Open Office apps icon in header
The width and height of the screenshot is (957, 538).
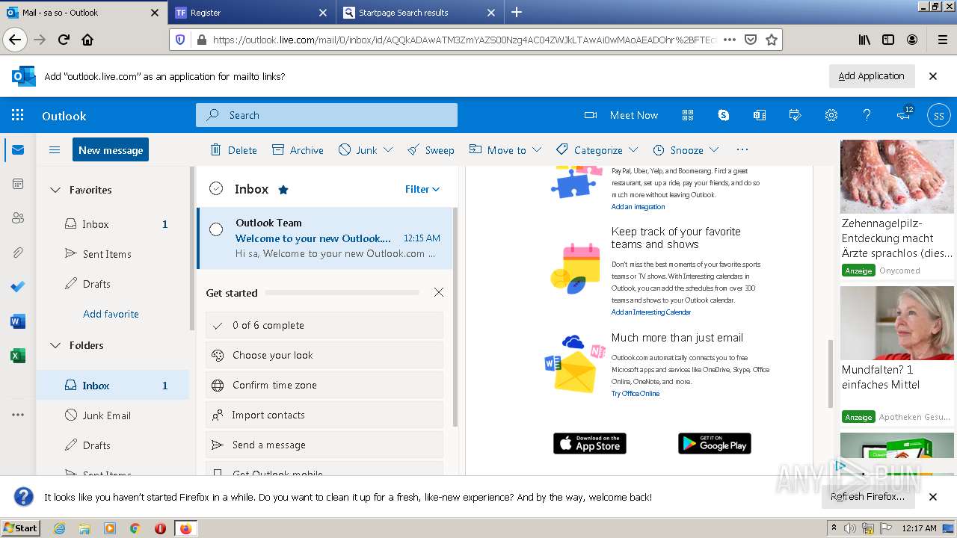(x=760, y=115)
